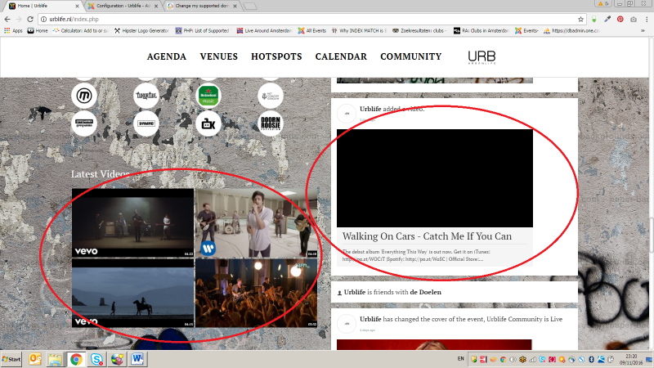
Task: Switch to Chrome in the taskbar
Action: pos(76,359)
